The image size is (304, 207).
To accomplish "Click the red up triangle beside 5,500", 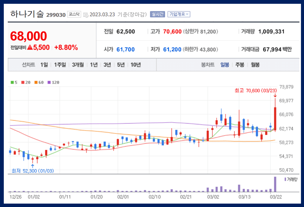I will 30,47.
